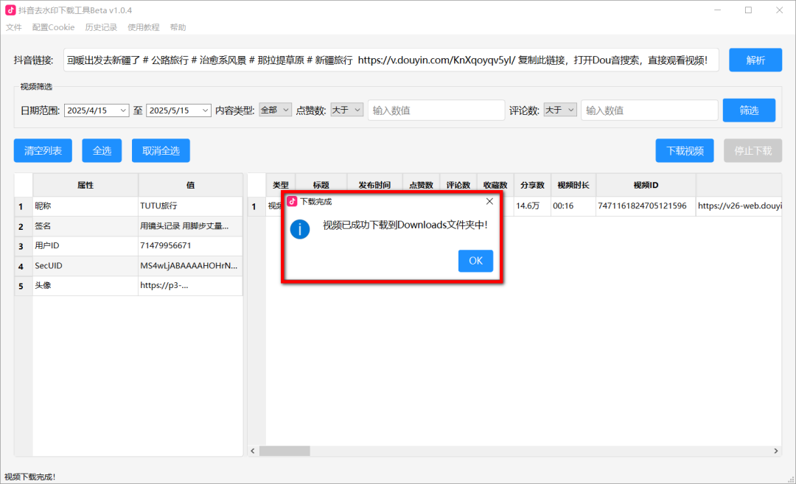
Task: Open the 使用教程 menu
Action: pyautogui.click(x=143, y=27)
